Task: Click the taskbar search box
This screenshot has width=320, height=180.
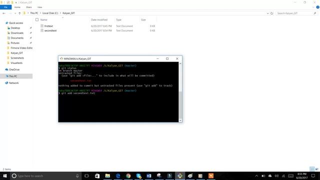Action: tap(45, 175)
